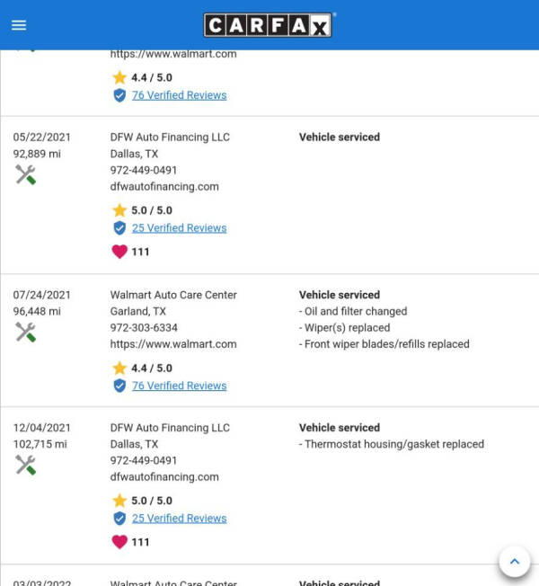Open 76 Verified Reviews link at top
The width and height of the screenshot is (539, 586).
[x=179, y=95]
